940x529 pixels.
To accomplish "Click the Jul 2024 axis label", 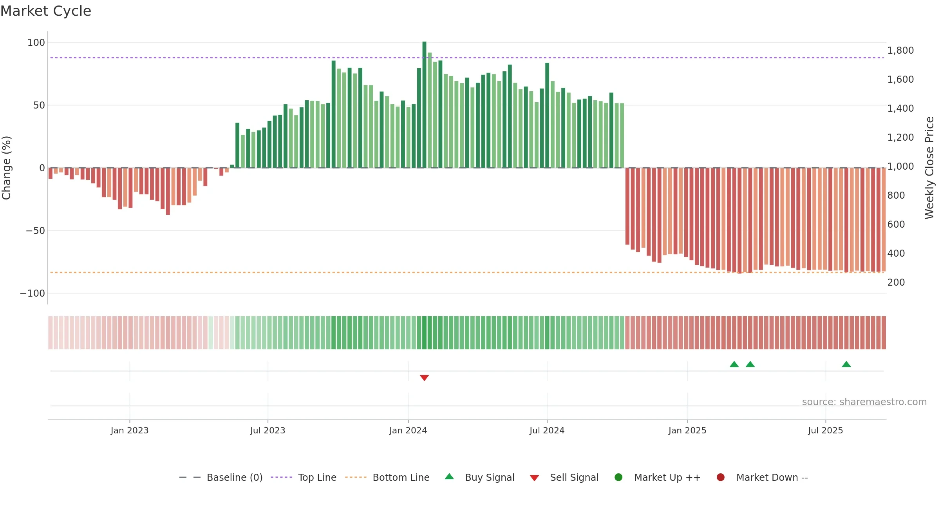I will click(547, 431).
